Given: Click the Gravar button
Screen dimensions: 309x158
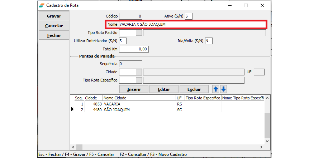Looking at the screenshot, I should click(54, 16).
